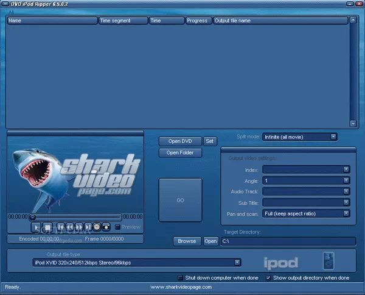Open the system menu icon in title bar
Image resolution: width=365 pixels, height=295 pixels.
5,4
